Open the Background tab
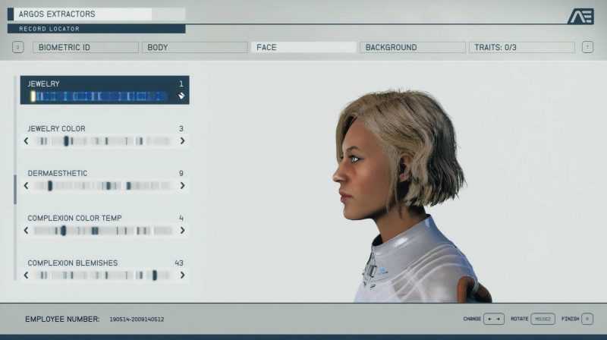607x340 pixels. (x=413, y=47)
